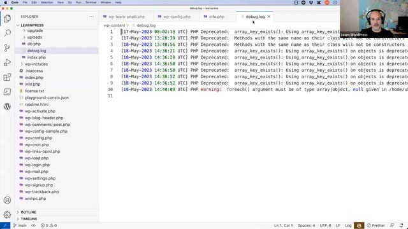Expand the uploads folder
The height and width of the screenshot is (229, 408).
point(34,38)
